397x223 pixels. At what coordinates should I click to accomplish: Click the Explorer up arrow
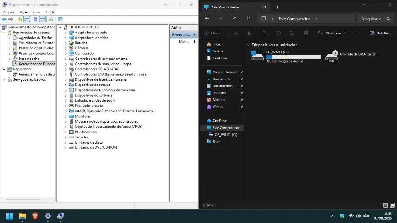pyautogui.click(x=235, y=19)
